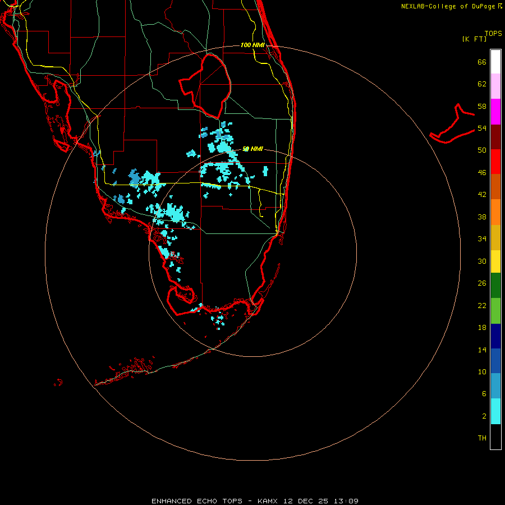Viewport: 505px width, 505px height.
Task: Click the 38 legend value
Action: (482, 217)
